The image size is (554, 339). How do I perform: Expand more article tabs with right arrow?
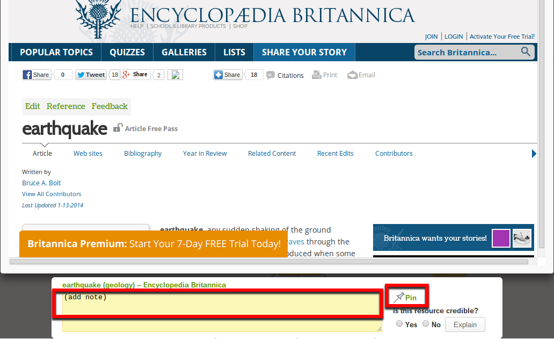tap(534, 154)
